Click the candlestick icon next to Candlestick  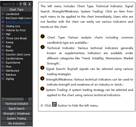(x=3, y=14)
